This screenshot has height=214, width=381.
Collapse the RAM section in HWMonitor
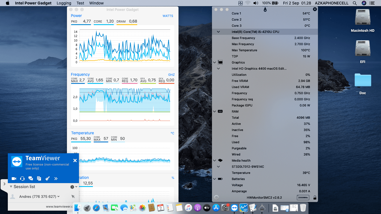tap(214, 111)
